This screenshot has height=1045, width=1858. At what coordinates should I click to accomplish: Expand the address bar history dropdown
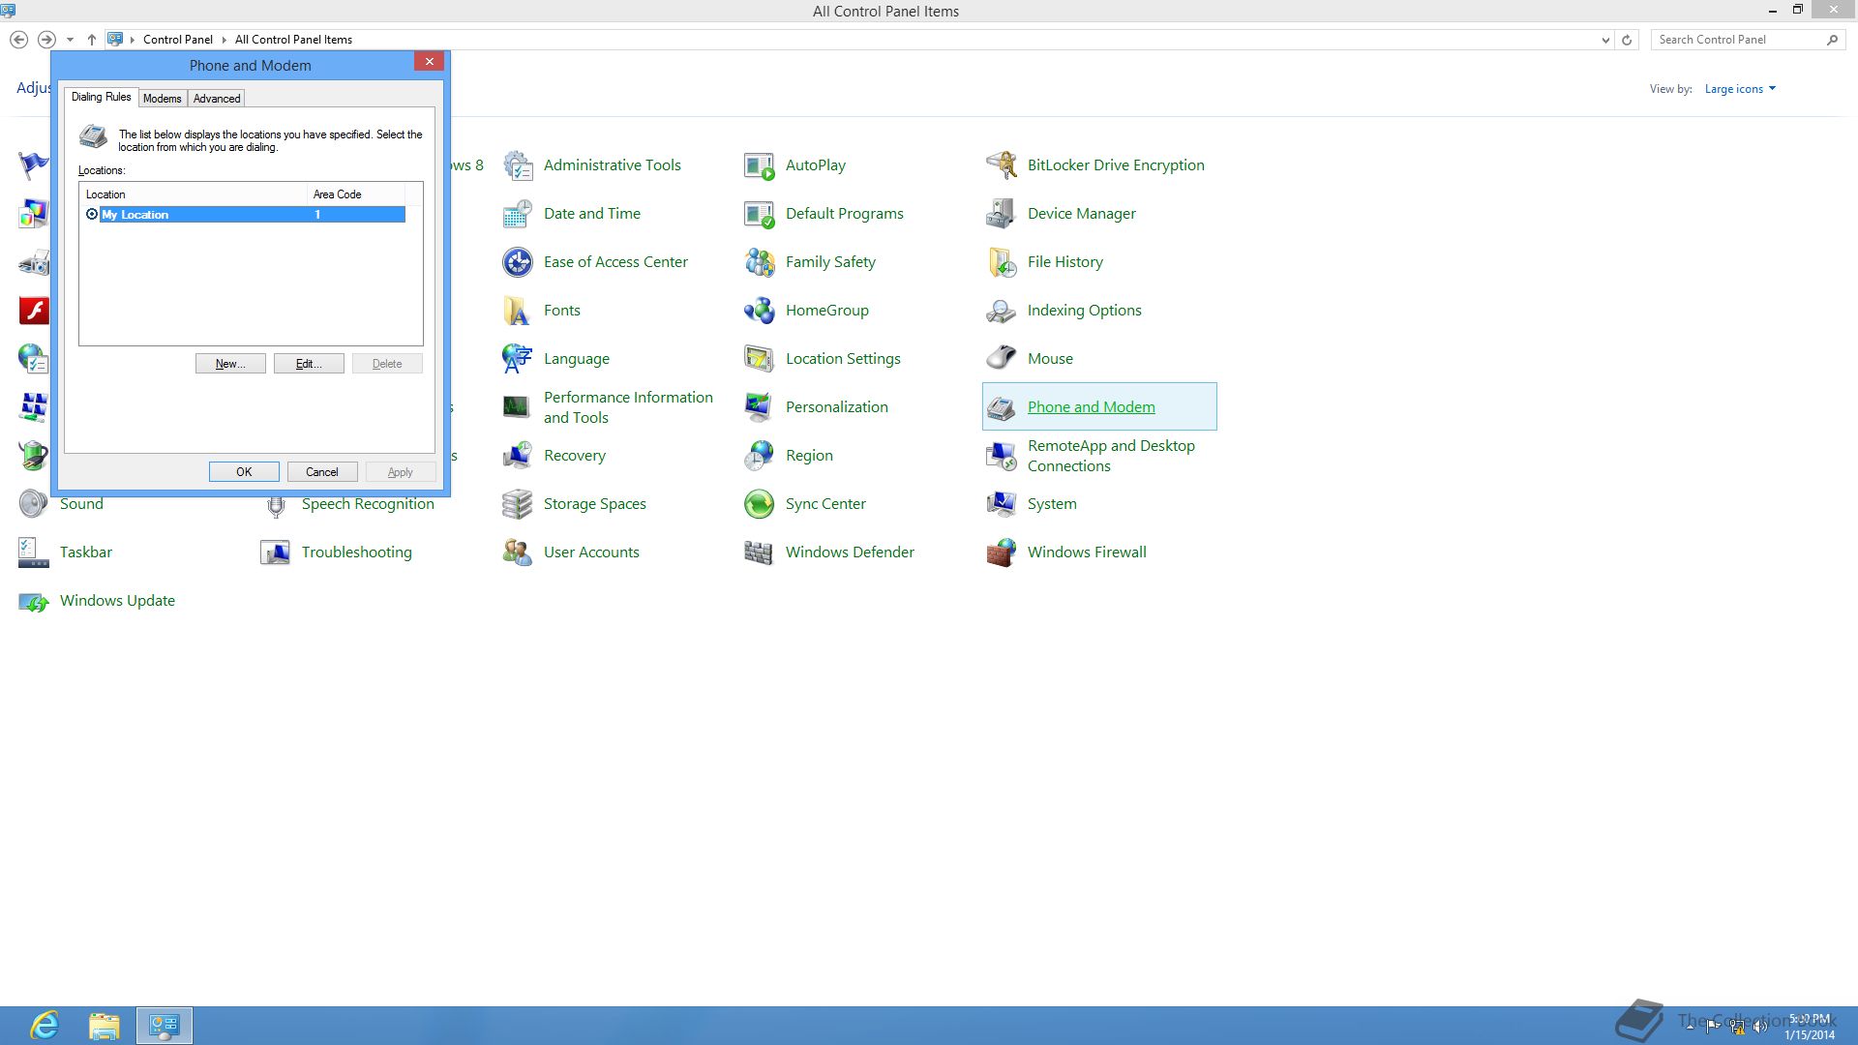pyautogui.click(x=1605, y=40)
